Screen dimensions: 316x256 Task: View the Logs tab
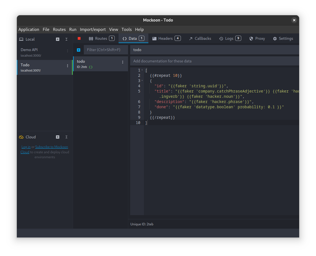click(x=230, y=38)
